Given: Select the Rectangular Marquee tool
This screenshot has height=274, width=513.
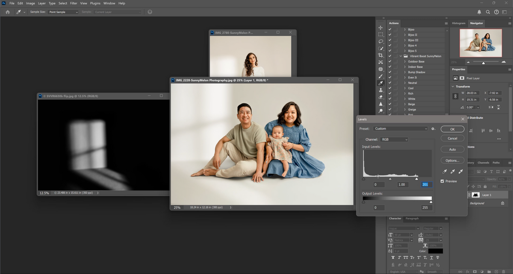Looking at the screenshot, I should (x=380, y=35).
